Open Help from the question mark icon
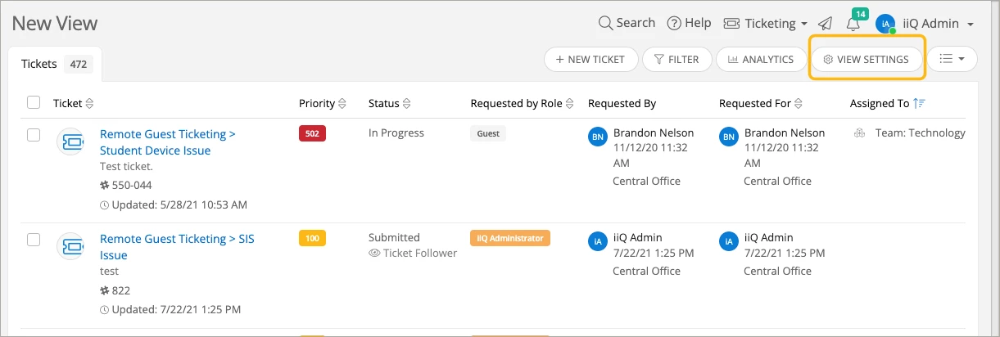Screen dimensions: 1000x337 click(674, 24)
